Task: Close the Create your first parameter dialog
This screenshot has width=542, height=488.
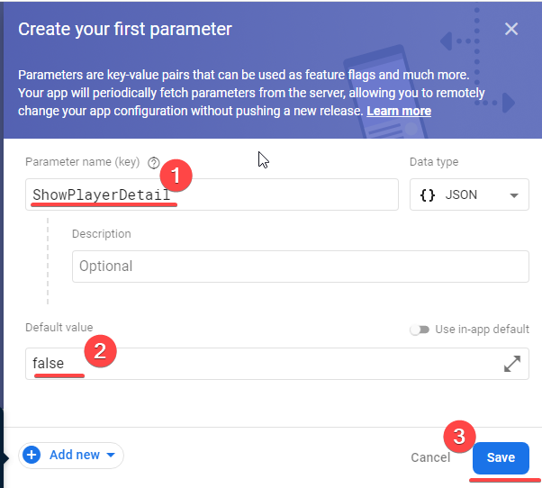Action: pos(511,29)
